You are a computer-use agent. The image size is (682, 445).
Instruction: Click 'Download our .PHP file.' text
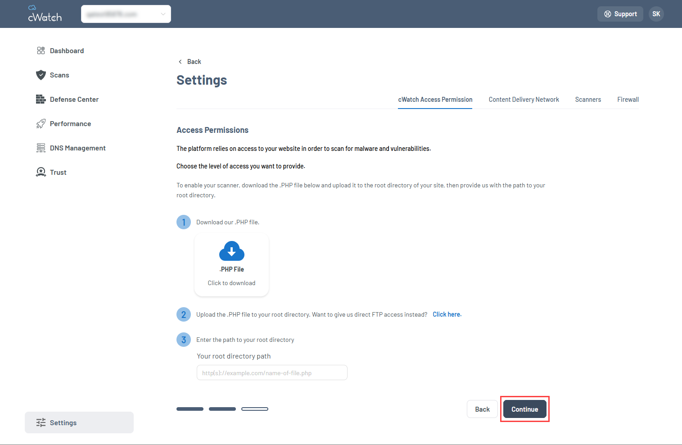[x=228, y=222]
